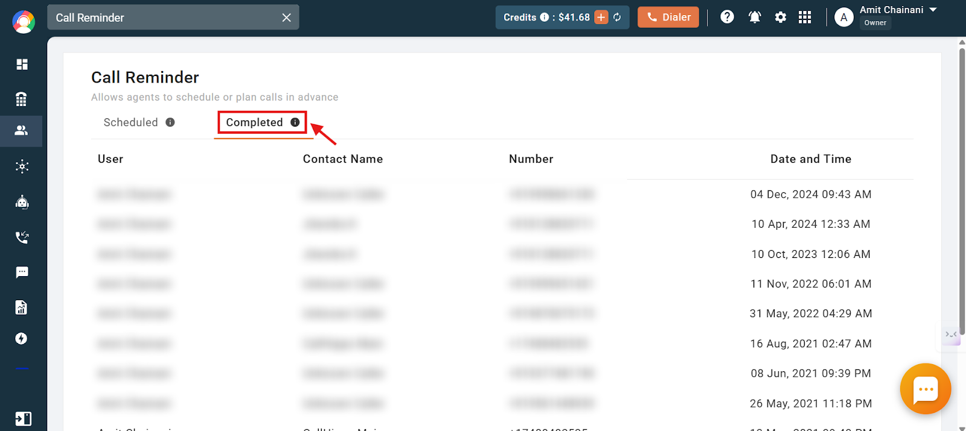Open the lightning bolt sidebar icon
Screen dimensions: 966x431
(21, 338)
